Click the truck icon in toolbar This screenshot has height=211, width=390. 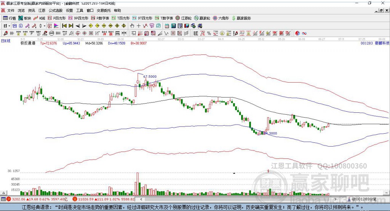(200, 26)
